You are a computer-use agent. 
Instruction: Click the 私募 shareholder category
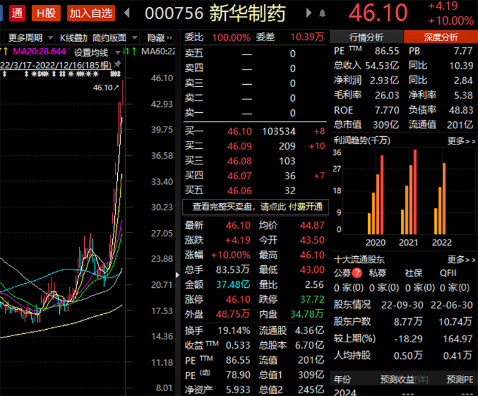[x=378, y=273]
